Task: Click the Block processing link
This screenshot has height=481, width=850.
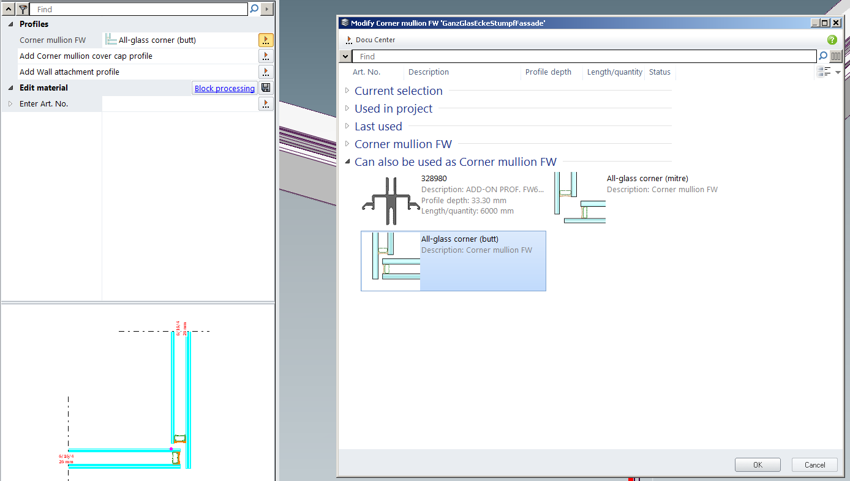Action: (224, 88)
